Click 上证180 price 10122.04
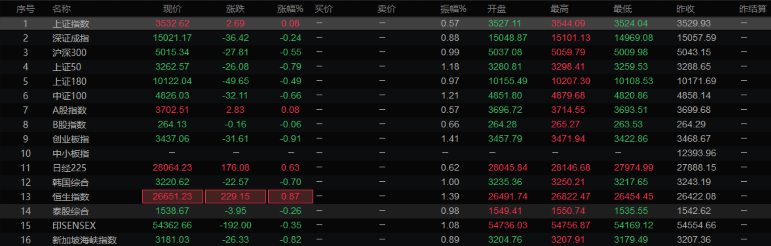 172,81
